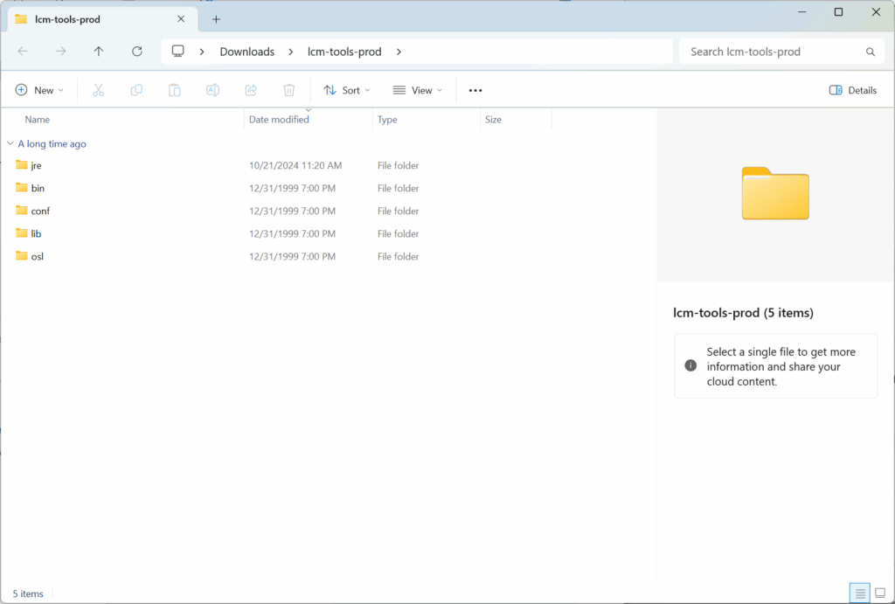
Task: Go up one directory level
Action: (x=99, y=52)
